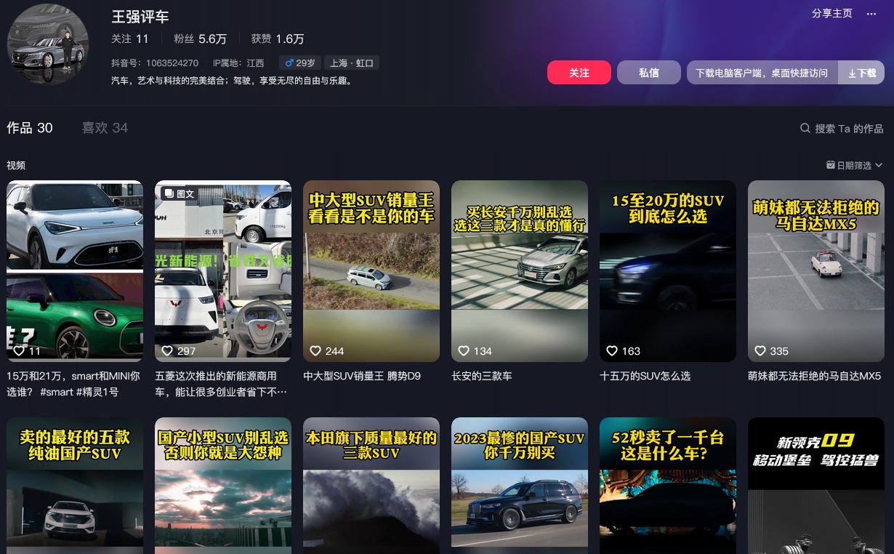Click the red 关注 follow button
Image resolution: width=894 pixels, height=554 pixels.
tap(579, 73)
